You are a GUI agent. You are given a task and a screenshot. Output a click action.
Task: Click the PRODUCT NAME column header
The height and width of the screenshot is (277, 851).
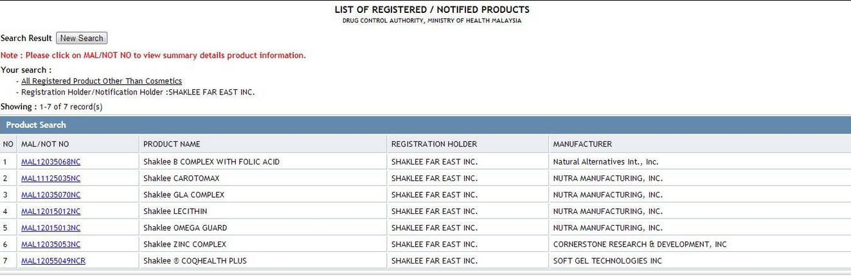172,144
